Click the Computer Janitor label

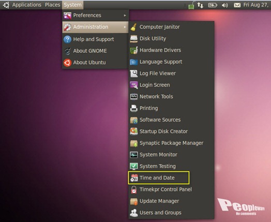[159, 27]
